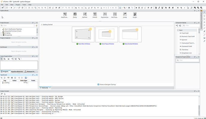Open the tag provider dropdown in Tag Browser
This screenshot has width=206, height=119.
pyautogui.click(x=26, y=78)
